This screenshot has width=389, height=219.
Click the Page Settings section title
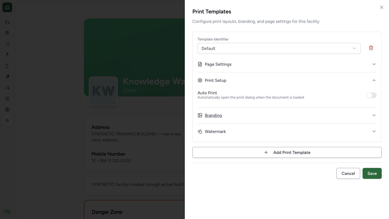218,64
